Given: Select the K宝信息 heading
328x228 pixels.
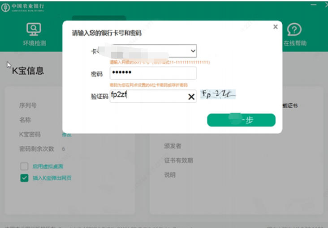Looking at the screenshot, I should 28,71.
